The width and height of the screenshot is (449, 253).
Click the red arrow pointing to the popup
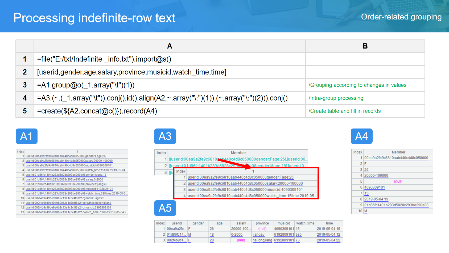tap(234, 163)
